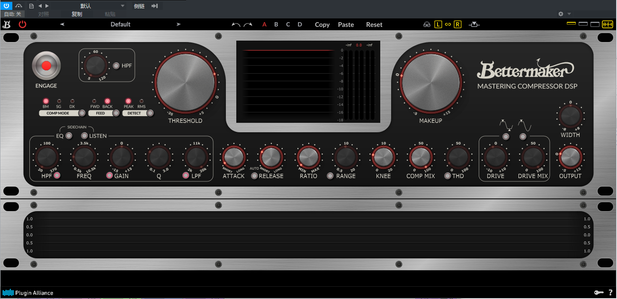
Task: Open Plugin Alliance key activation icon
Action: pos(599,293)
